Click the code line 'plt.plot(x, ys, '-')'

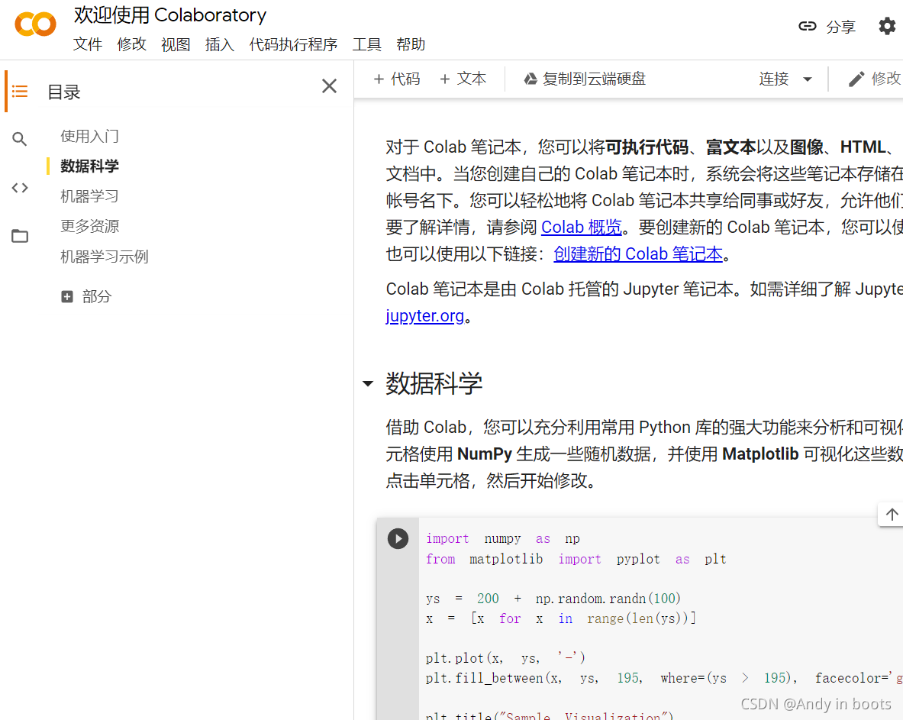(x=505, y=658)
